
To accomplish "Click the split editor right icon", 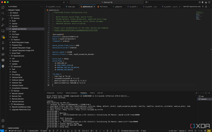I will click(x=206, y=7).
